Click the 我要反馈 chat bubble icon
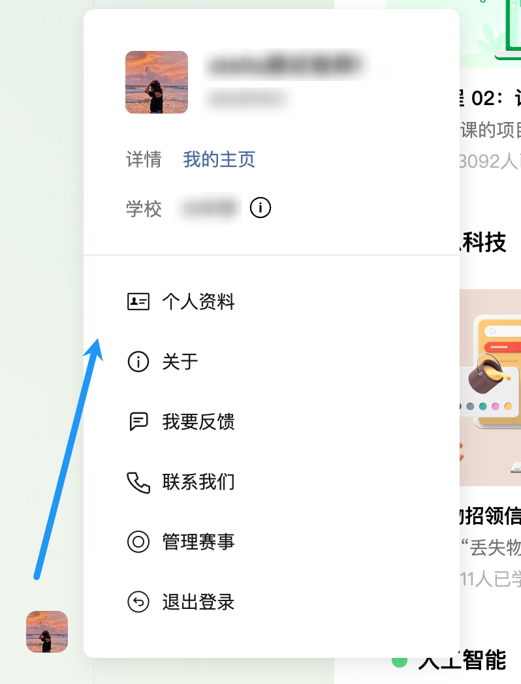This screenshot has width=521, height=684. pyautogui.click(x=138, y=422)
